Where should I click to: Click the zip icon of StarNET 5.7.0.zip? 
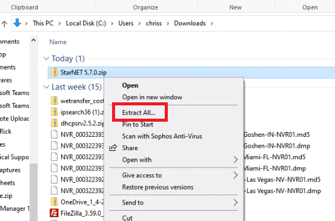55,72
